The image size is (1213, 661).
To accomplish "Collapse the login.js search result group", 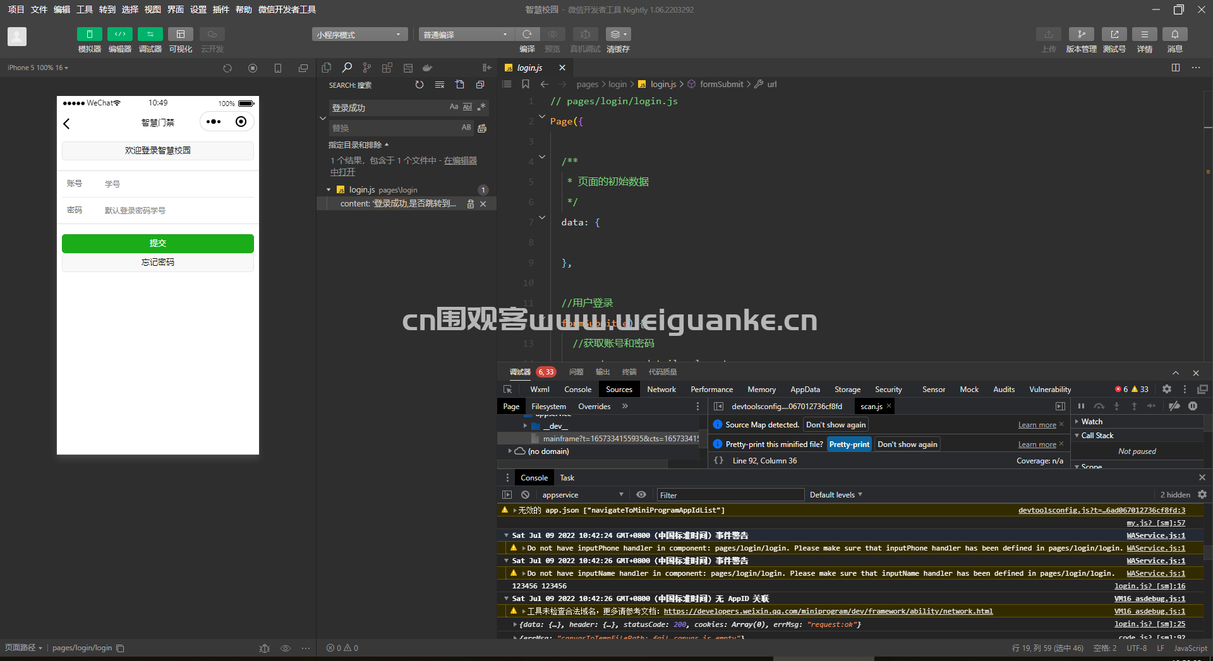I will (329, 189).
